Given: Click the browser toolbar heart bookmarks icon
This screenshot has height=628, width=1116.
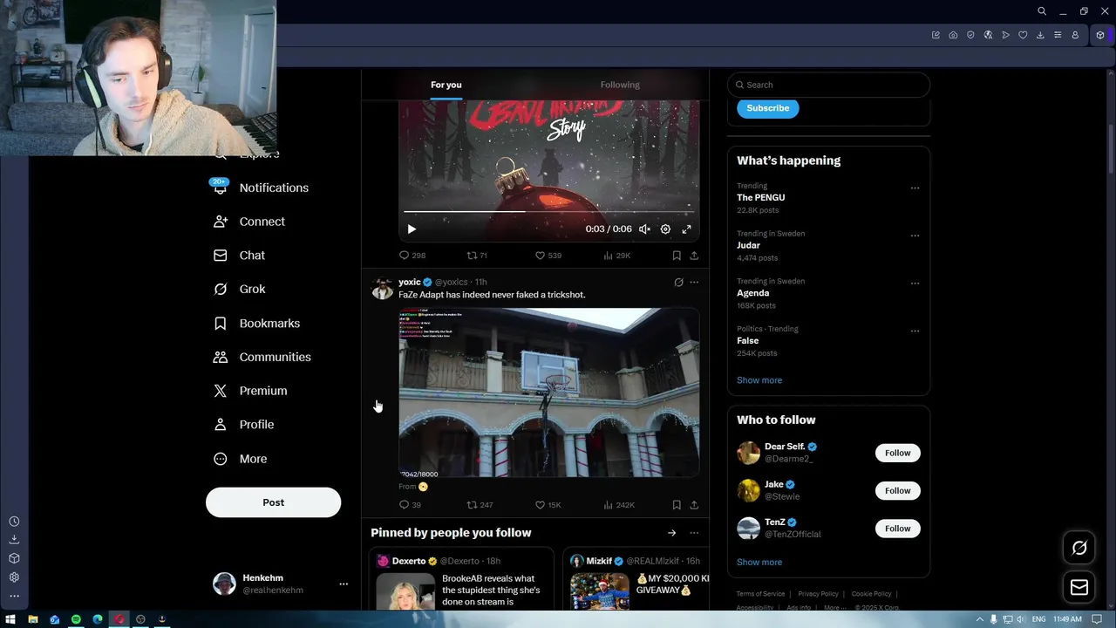Looking at the screenshot, I should pyautogui.click(x=1023, y=35).
